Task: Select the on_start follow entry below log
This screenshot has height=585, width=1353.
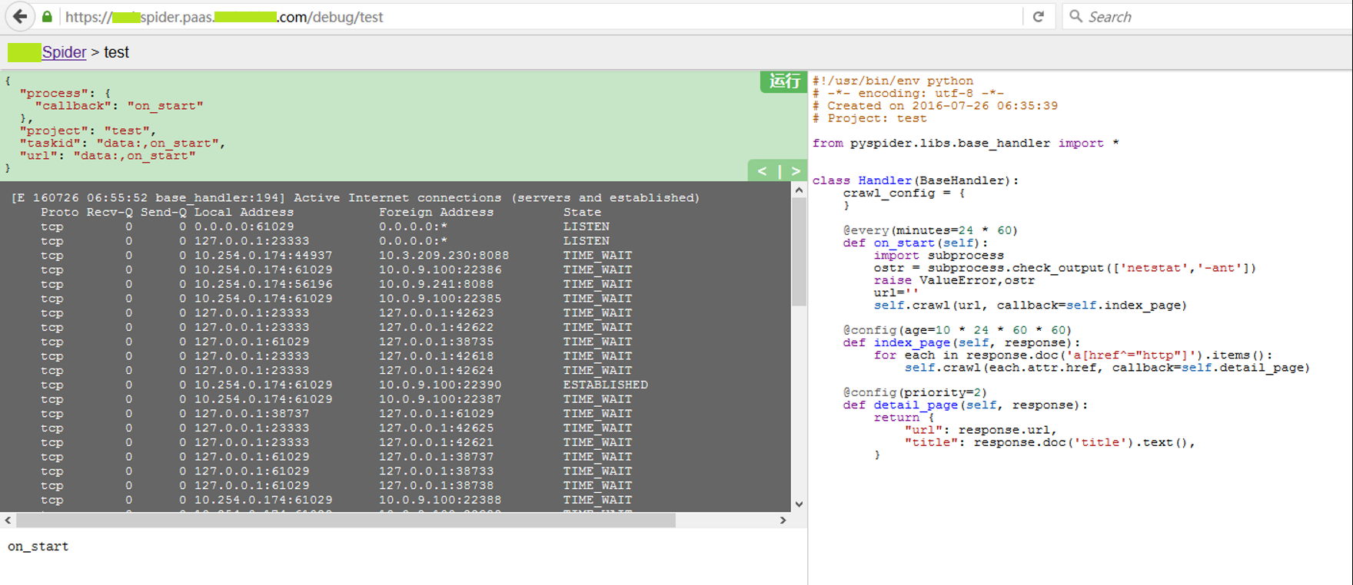Action: tap(38, 547)
